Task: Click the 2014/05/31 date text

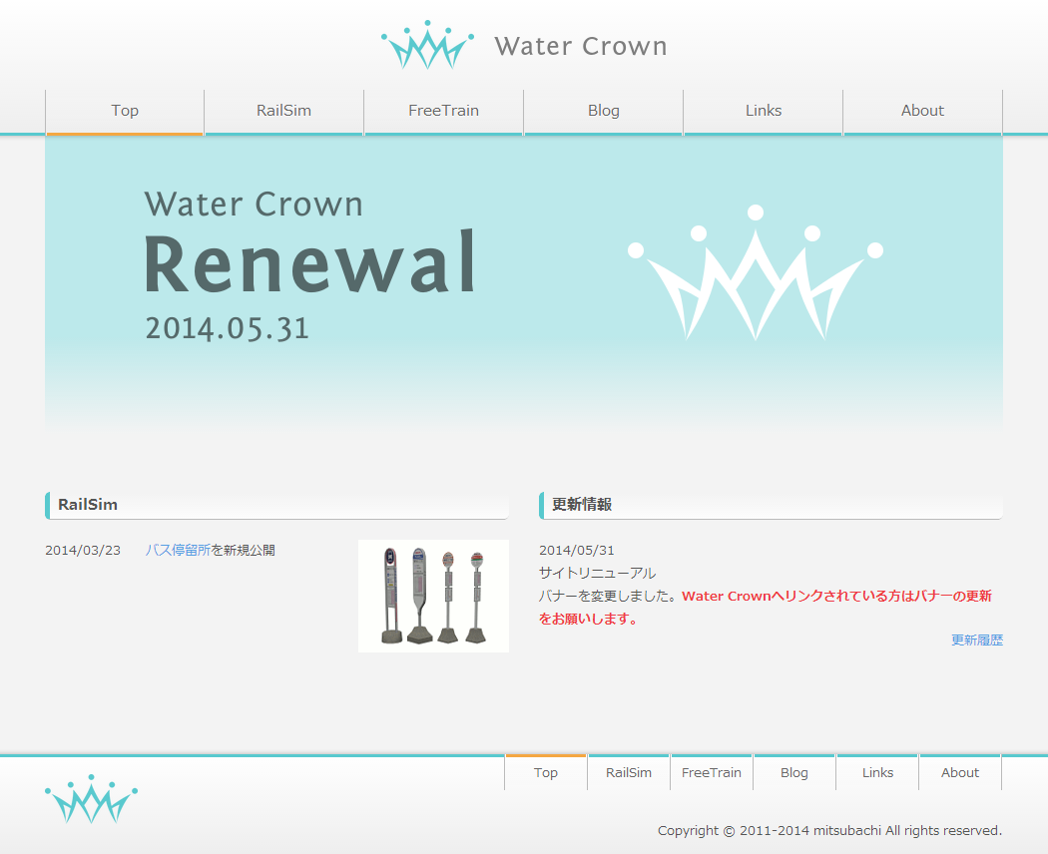Action: 577,551
